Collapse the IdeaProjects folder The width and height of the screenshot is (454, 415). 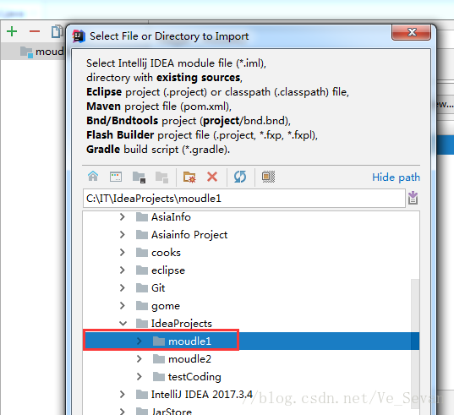tap(123, 323)
